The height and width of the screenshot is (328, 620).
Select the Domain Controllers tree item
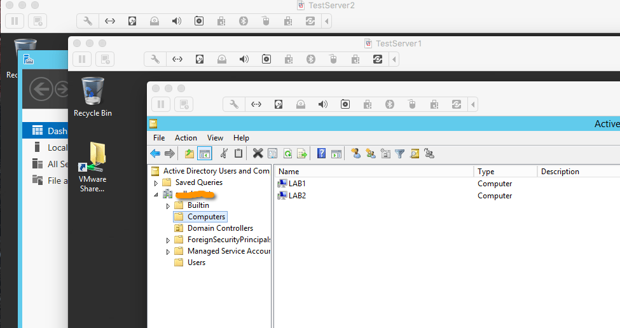click(220, 228)
